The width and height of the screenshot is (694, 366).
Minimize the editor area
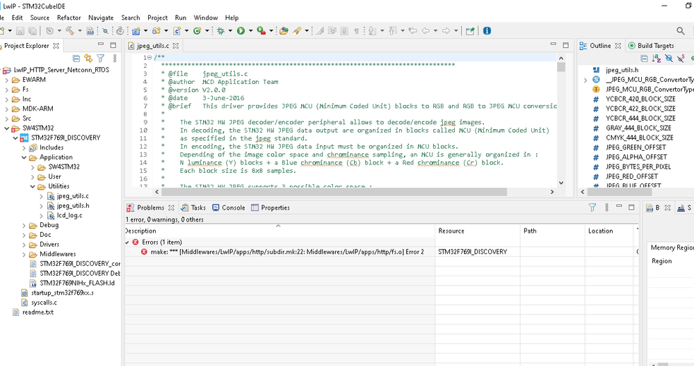(554, 44)
